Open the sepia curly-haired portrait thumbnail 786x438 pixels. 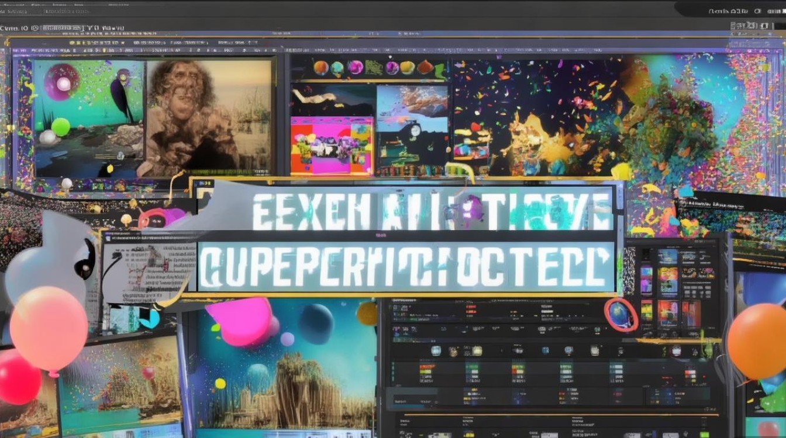coord(208,117)
